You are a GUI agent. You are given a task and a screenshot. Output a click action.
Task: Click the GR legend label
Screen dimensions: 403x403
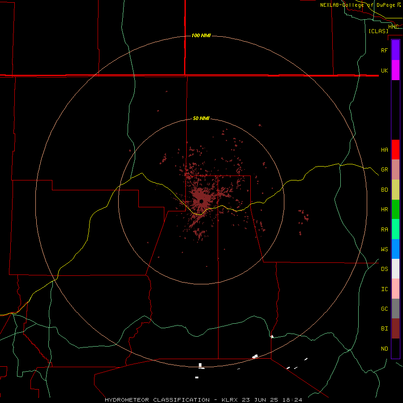coord(384,170)
